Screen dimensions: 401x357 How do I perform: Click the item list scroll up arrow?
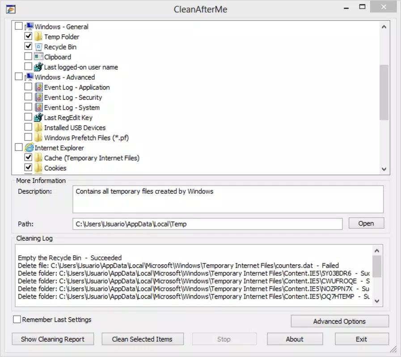(384, 27)
